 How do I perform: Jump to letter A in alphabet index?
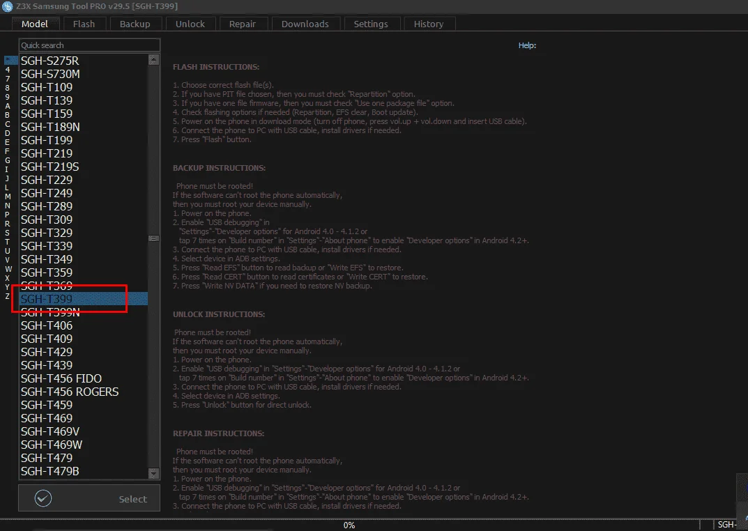pyautogui.click(x=7, y=106)
